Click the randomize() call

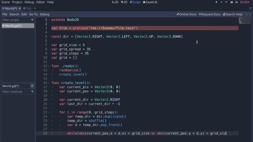(70, 70)
